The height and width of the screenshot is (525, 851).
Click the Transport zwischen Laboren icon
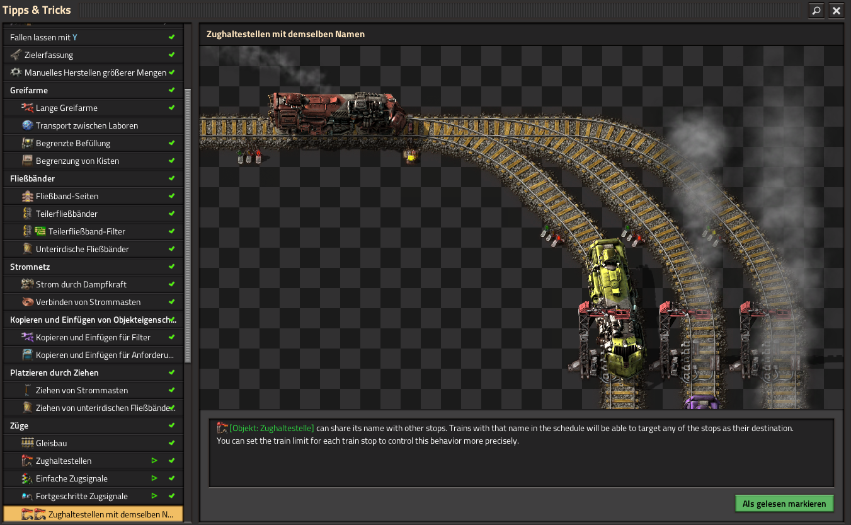27,125
